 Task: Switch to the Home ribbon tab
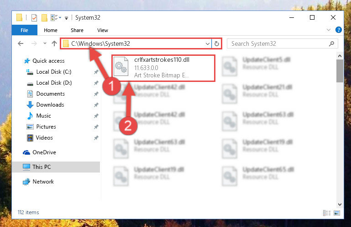pyautogui.click(x=51, y=30)
